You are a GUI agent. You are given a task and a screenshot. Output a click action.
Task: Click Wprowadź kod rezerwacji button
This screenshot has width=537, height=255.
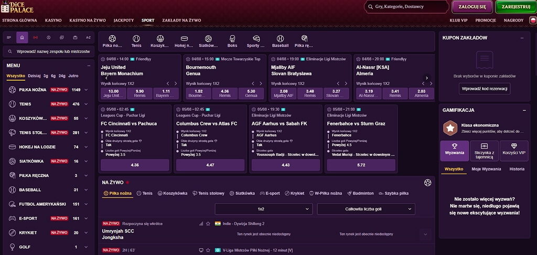(x=485, y=89)
